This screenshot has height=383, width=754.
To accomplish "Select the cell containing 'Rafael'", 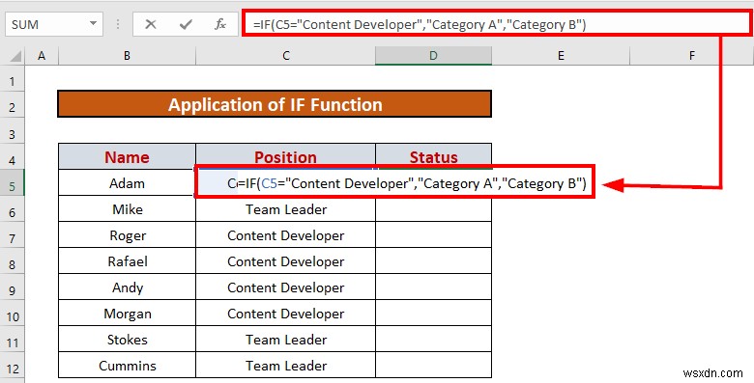I will [x=127, y=261].
